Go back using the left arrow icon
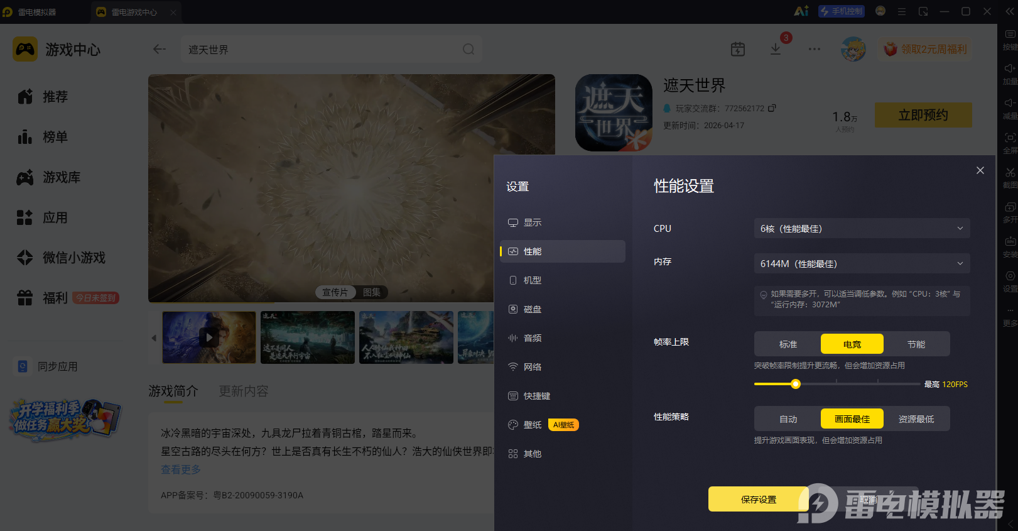This screenshot has height=531, width=1018. coord(160,49)
